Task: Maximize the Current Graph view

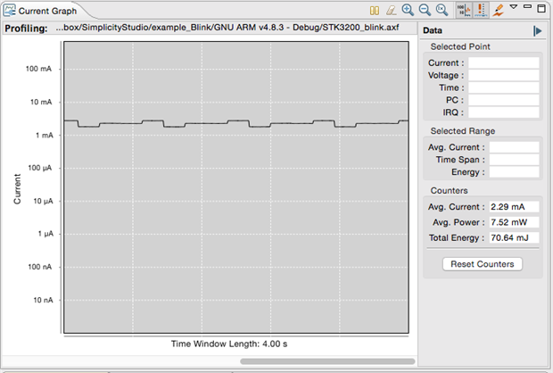Action: tap(541, 9)
